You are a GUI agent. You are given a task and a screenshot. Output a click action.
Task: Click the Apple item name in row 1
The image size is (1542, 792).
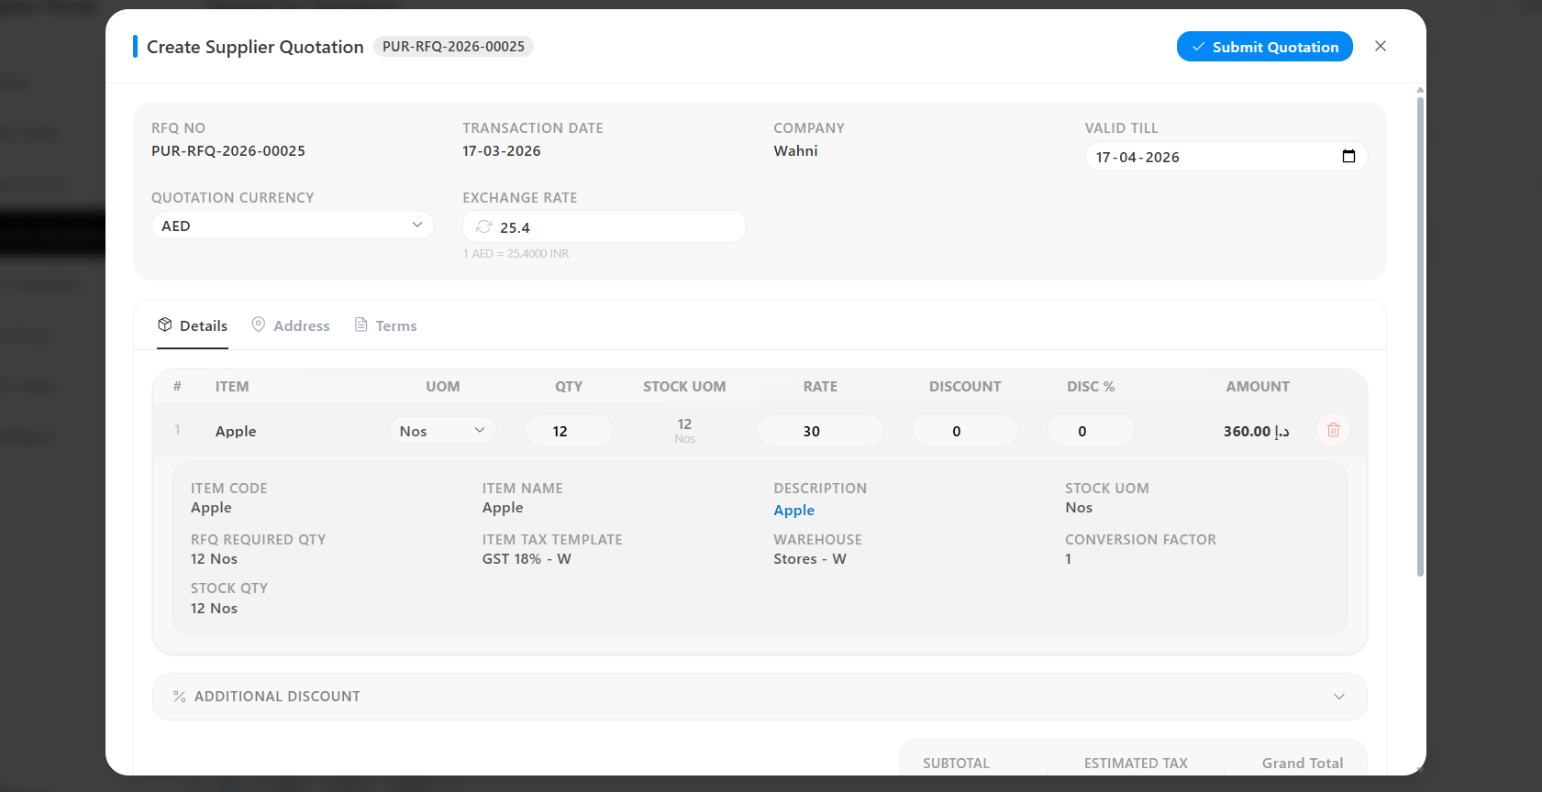pos(236,431)
